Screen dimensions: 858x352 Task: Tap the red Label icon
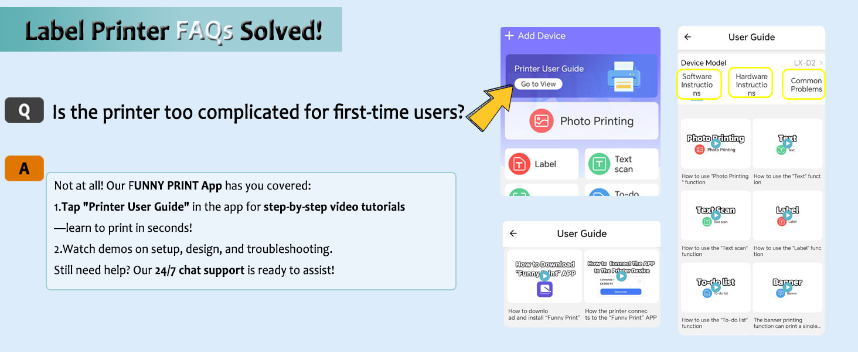[x=519, y=164]
